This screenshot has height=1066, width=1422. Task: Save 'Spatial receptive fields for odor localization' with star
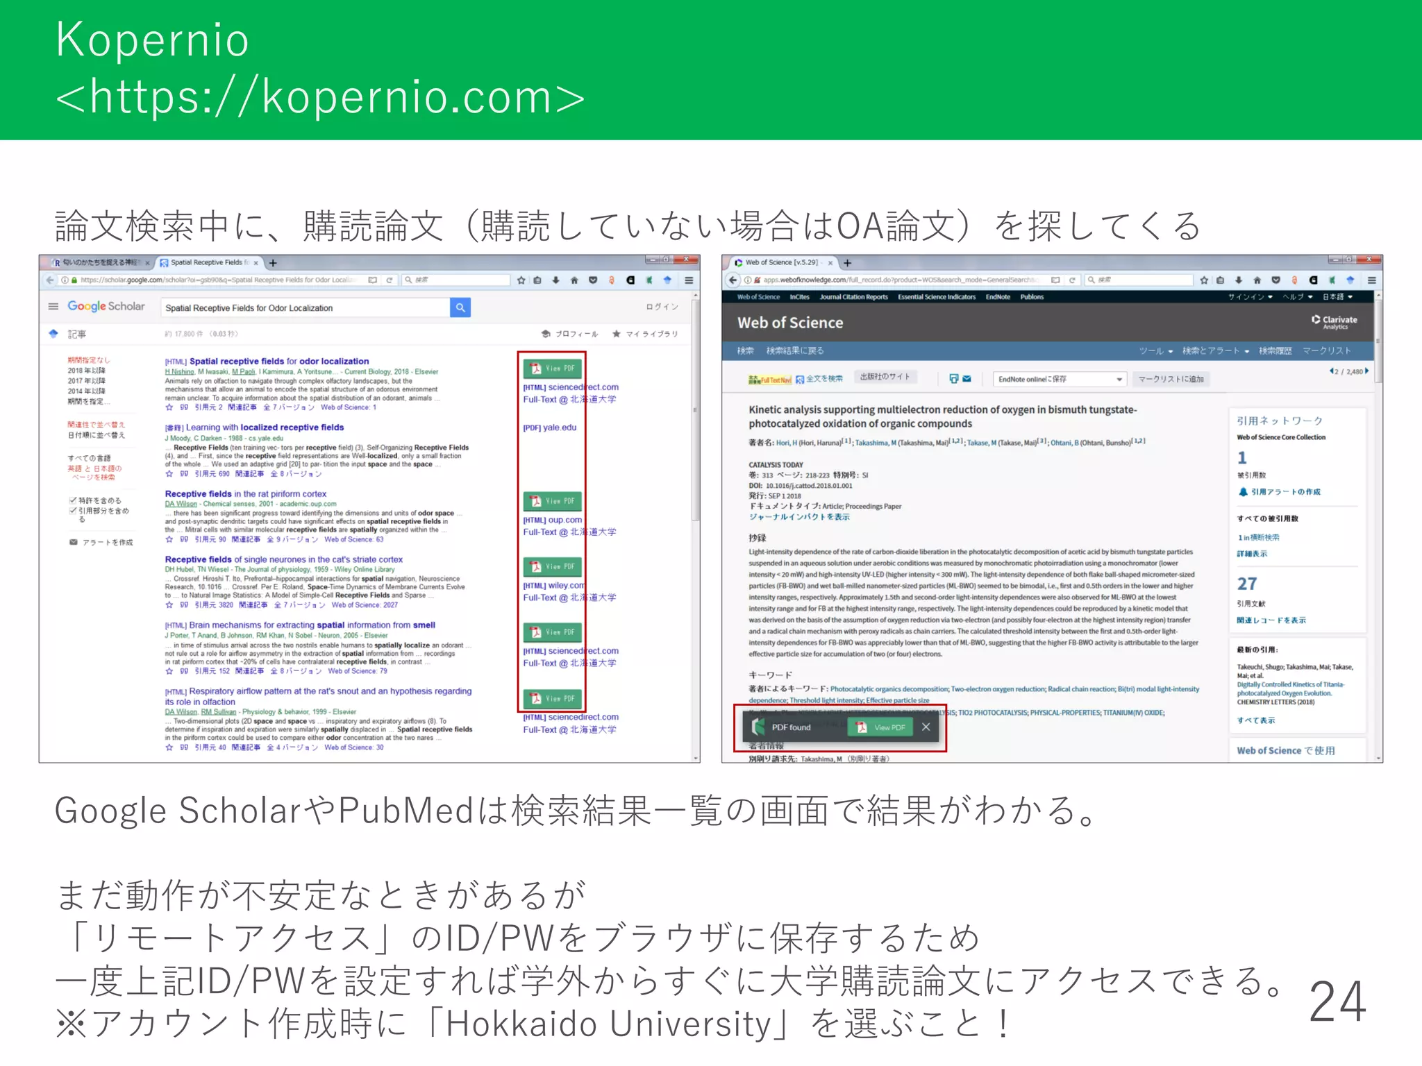tap(169, 407)
